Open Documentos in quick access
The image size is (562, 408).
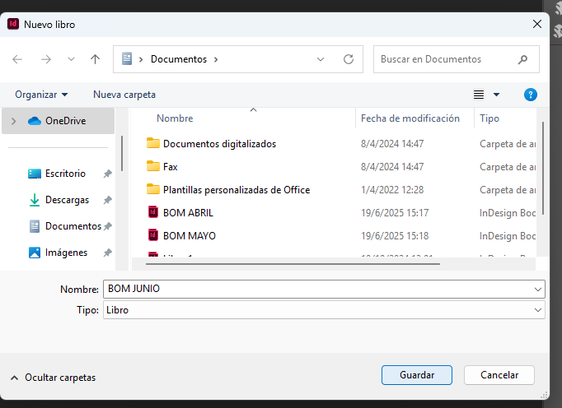[73, 226]
